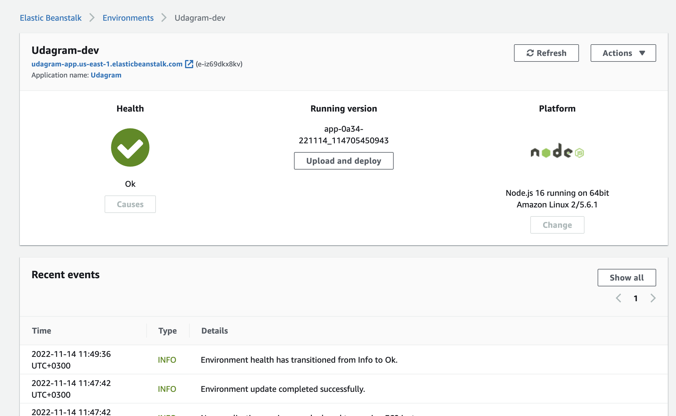The width and height of the screenshot is (676, 416).
Task: Open the Elastic Beanstalk breadcrumb link
Action: (x=51, y=18)
